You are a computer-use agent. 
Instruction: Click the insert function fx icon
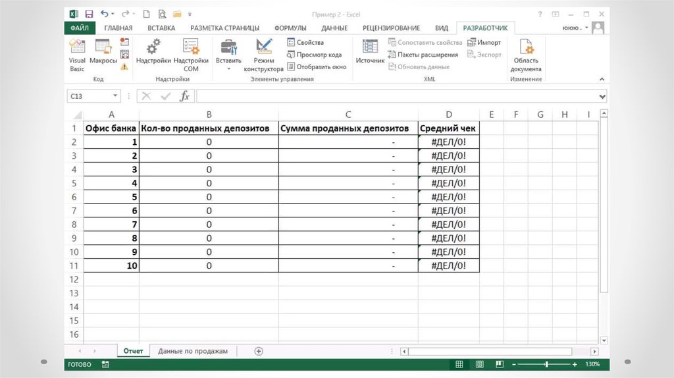click(185, 96)
